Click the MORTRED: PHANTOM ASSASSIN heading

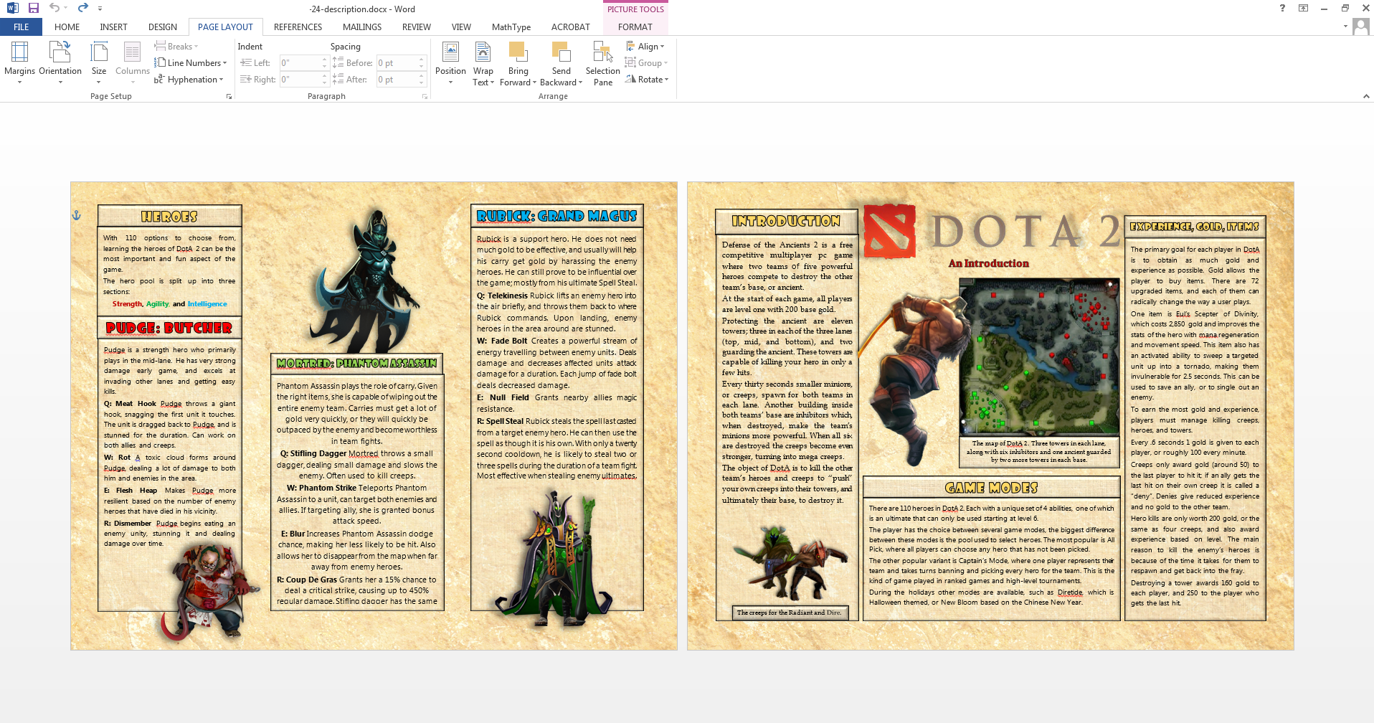[356, 364]
